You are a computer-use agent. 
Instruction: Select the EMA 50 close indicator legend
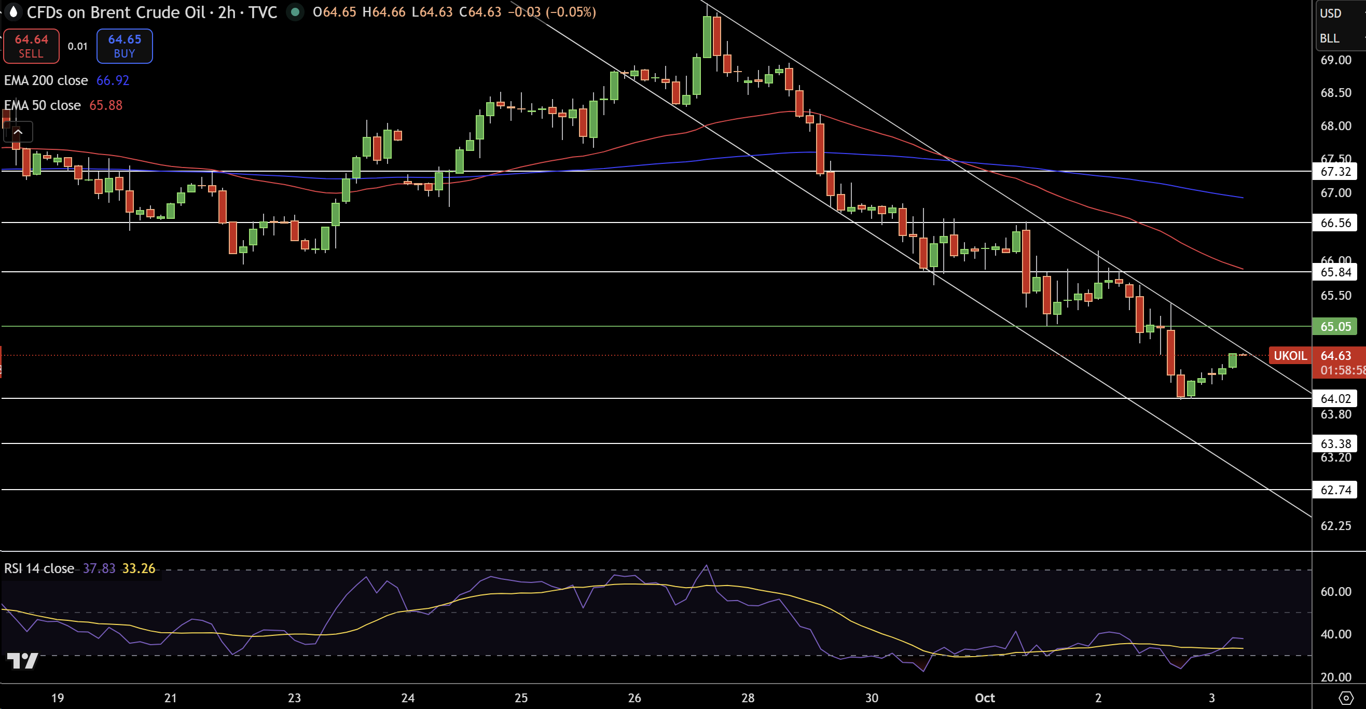[43, 105]
